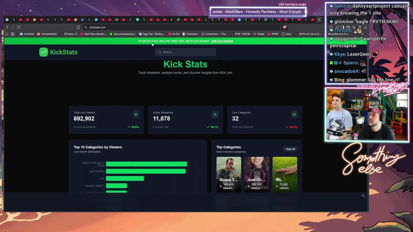
Task: Open the PURE COPIUM bookmark
Action: [x=240, y=34]
